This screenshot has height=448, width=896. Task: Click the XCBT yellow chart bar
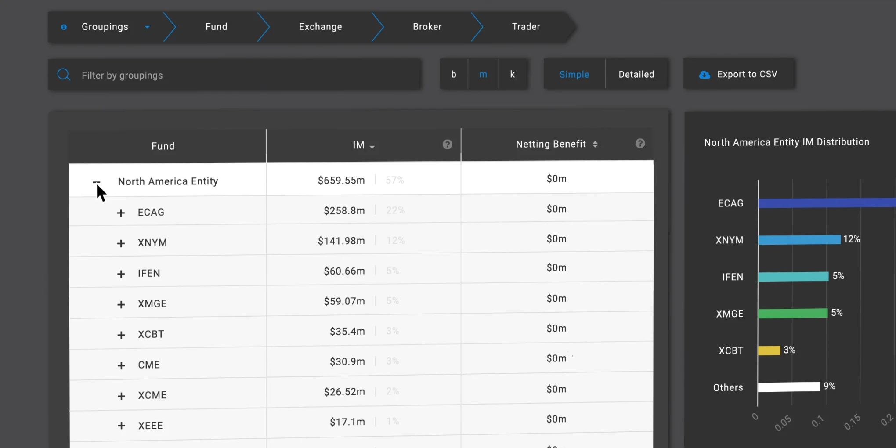click(770, 350)
